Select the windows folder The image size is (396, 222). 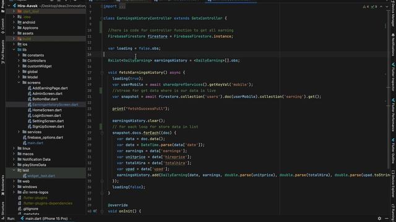tap(30, 187)
